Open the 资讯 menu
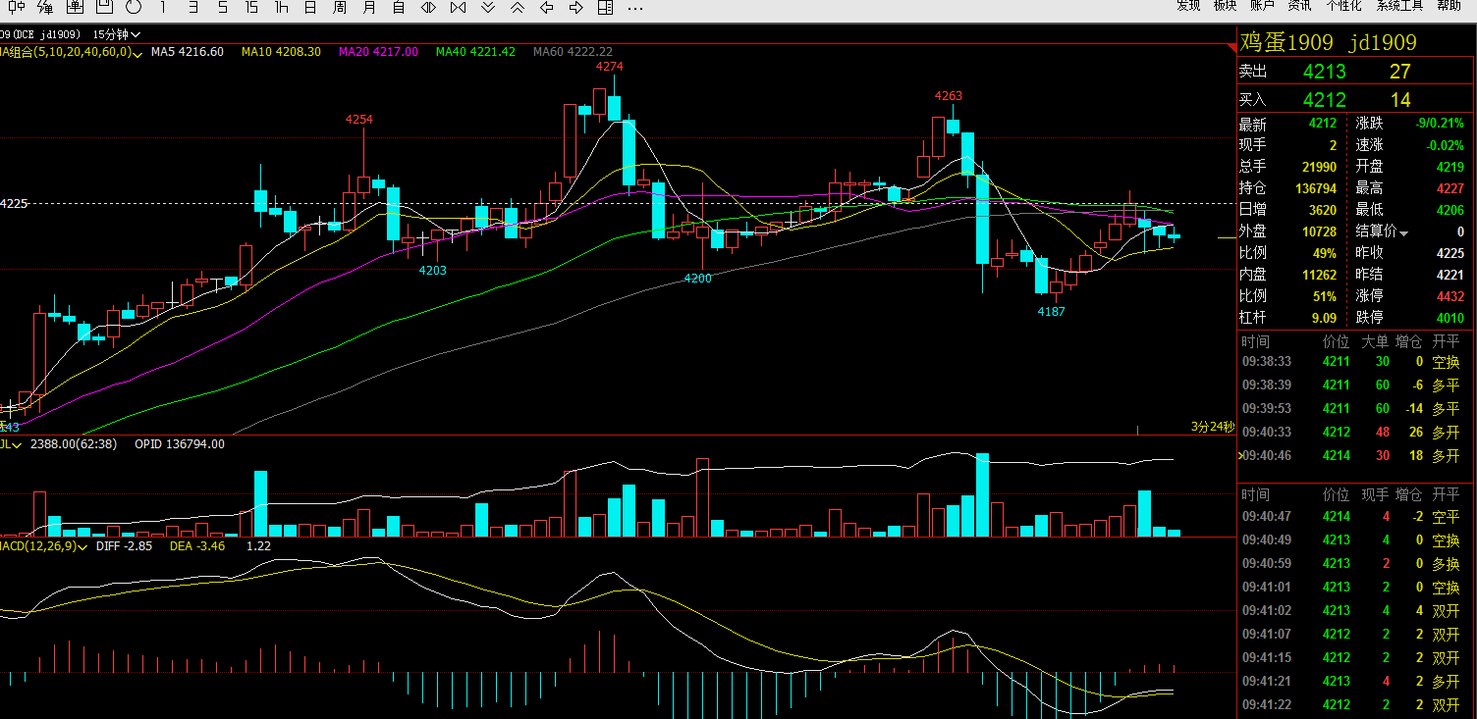 tap(1299, 6)
